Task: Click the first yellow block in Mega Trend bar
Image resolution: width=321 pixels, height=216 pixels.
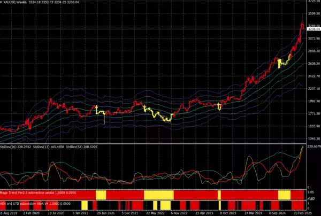Action: [x=101, y=195]
